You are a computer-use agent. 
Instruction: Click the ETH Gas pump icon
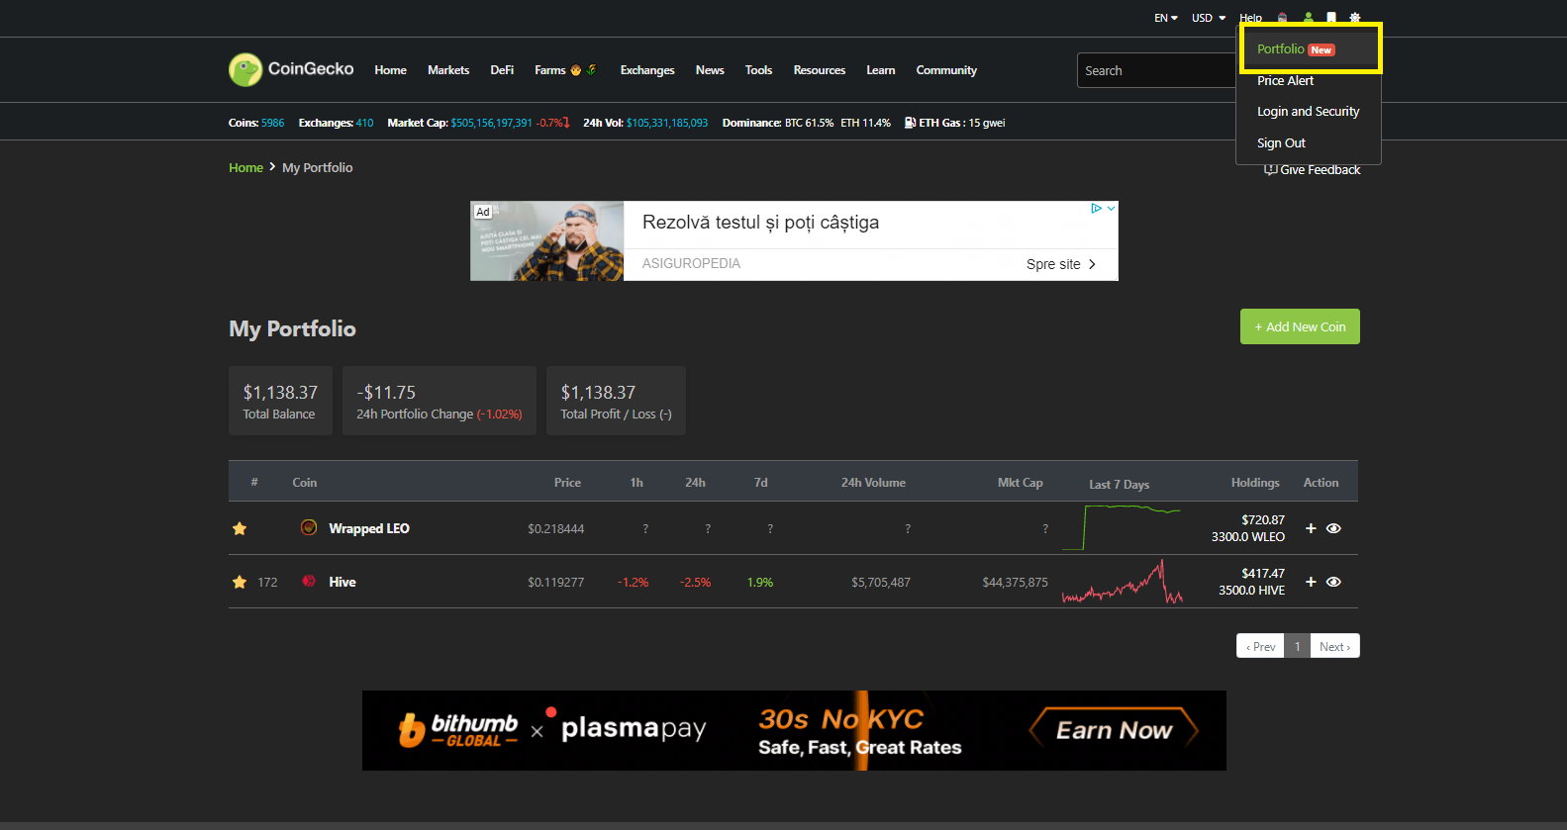(x=910, y=123)
